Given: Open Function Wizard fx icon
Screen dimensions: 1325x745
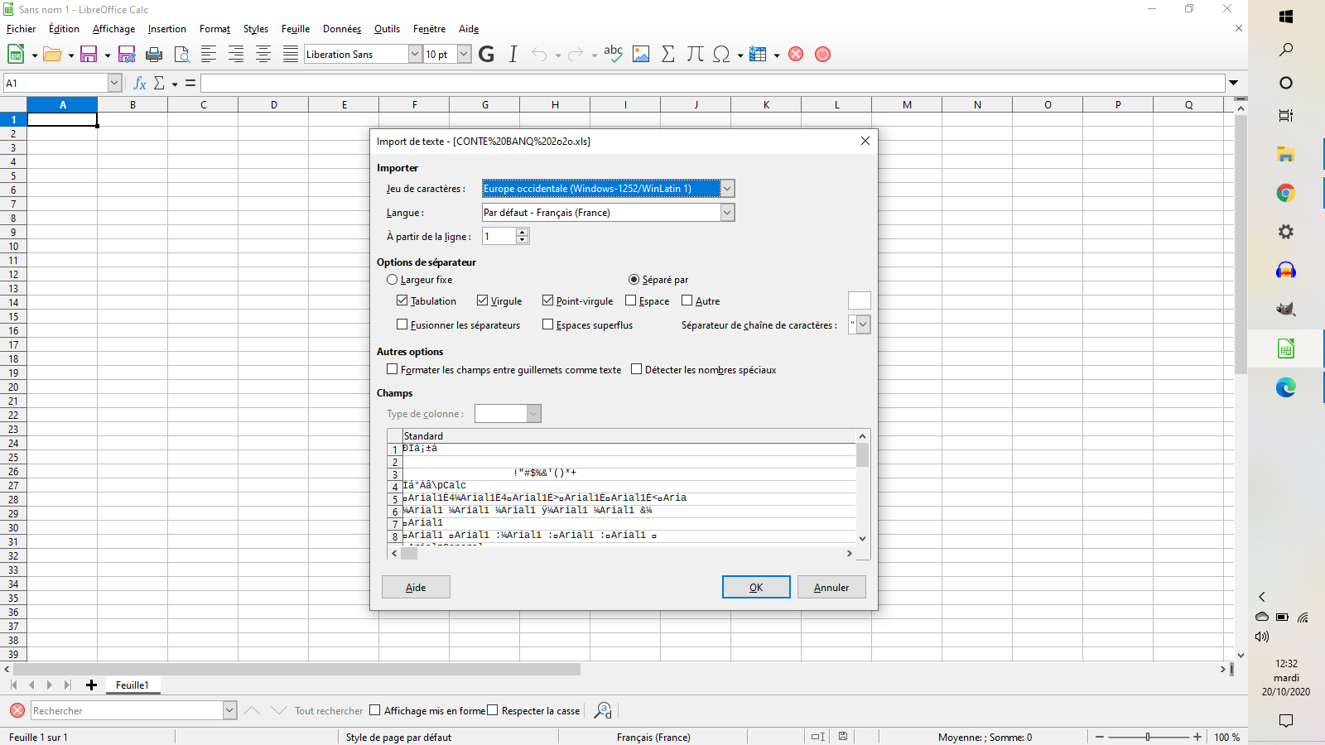Looking at the screenshot, I should point(140,83).
